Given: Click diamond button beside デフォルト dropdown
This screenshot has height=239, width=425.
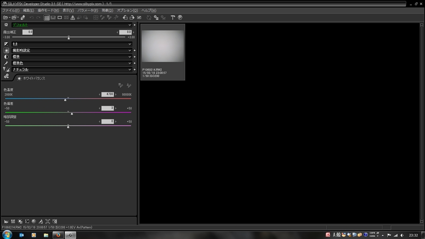Looking at the screenshot, I should tap(135, 25).
